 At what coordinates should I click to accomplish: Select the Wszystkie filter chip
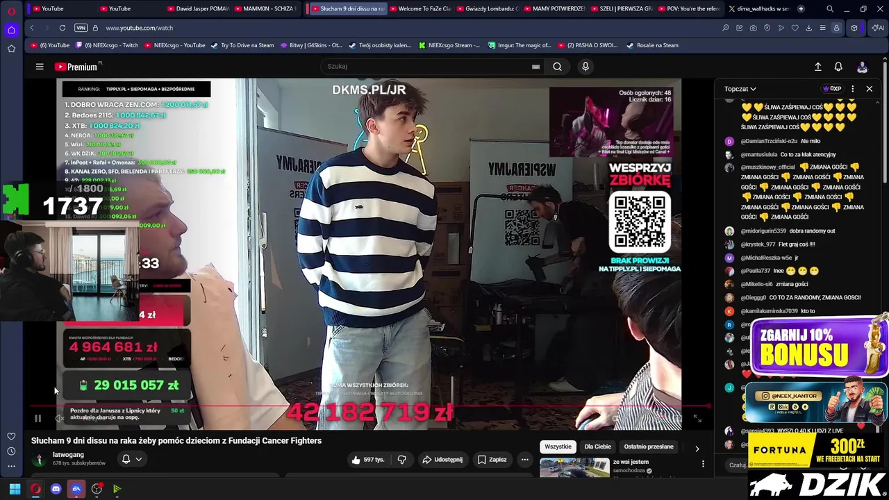(x=558, y=447)
